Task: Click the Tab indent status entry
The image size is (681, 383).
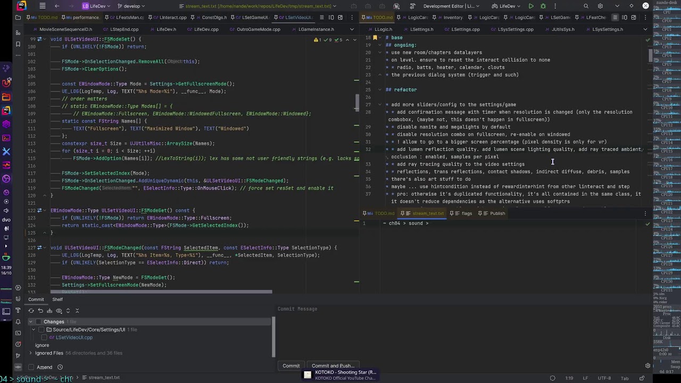Action: click(x=625, y=378)
